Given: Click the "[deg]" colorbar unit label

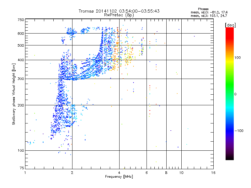Looking at the screenshot, I should click(230, 25).
